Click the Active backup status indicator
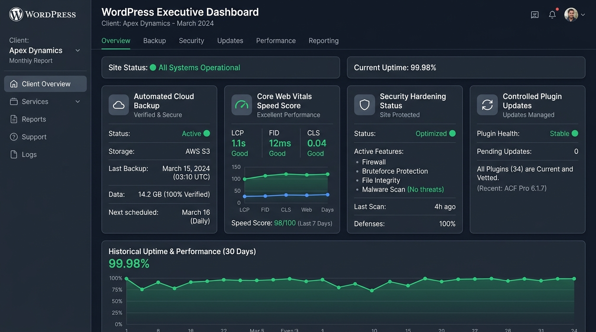 (196, 134)
